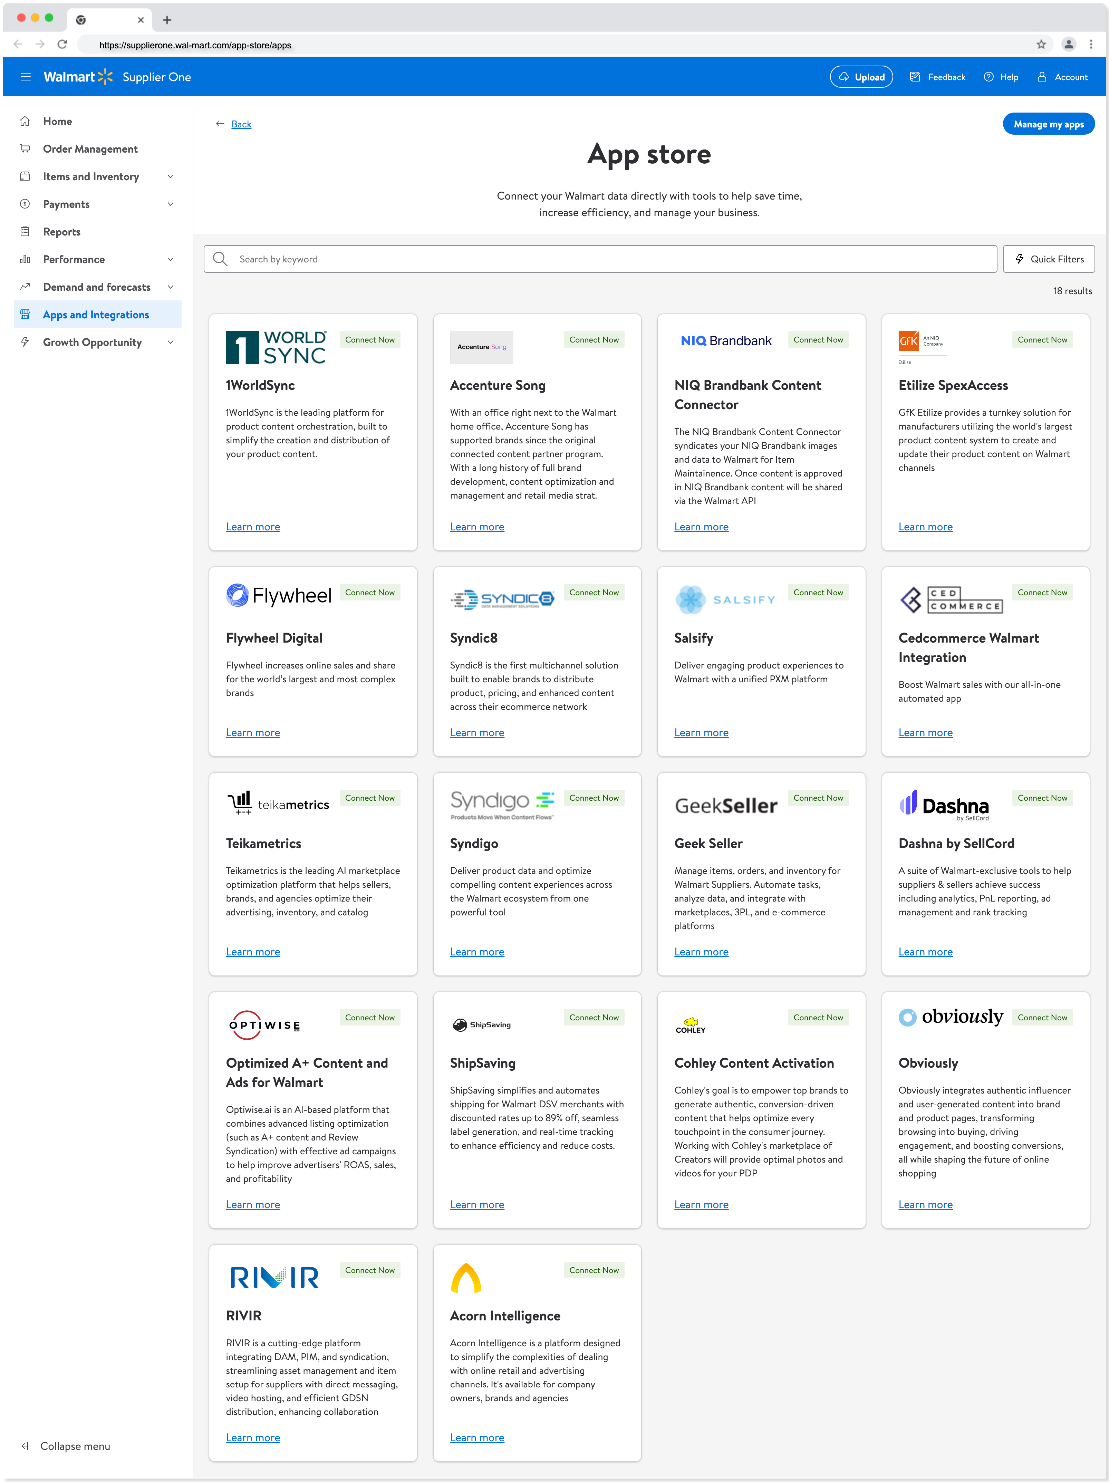1109x1482 pixels.
Task: Click the Optiwise logo
Action: (x=264, y=1024)
